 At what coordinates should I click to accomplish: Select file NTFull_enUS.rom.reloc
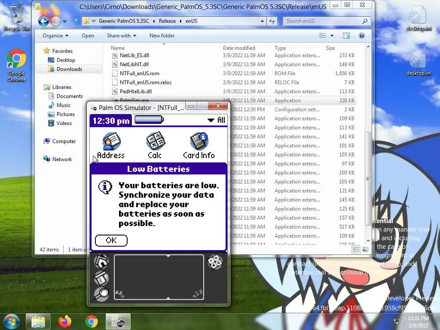pyautogui.click(x=146, y=82)
